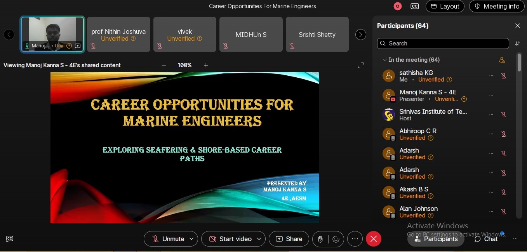Sort the participants list with sort icon
This screenshot has height=252, width=527.
click(518, 43)
